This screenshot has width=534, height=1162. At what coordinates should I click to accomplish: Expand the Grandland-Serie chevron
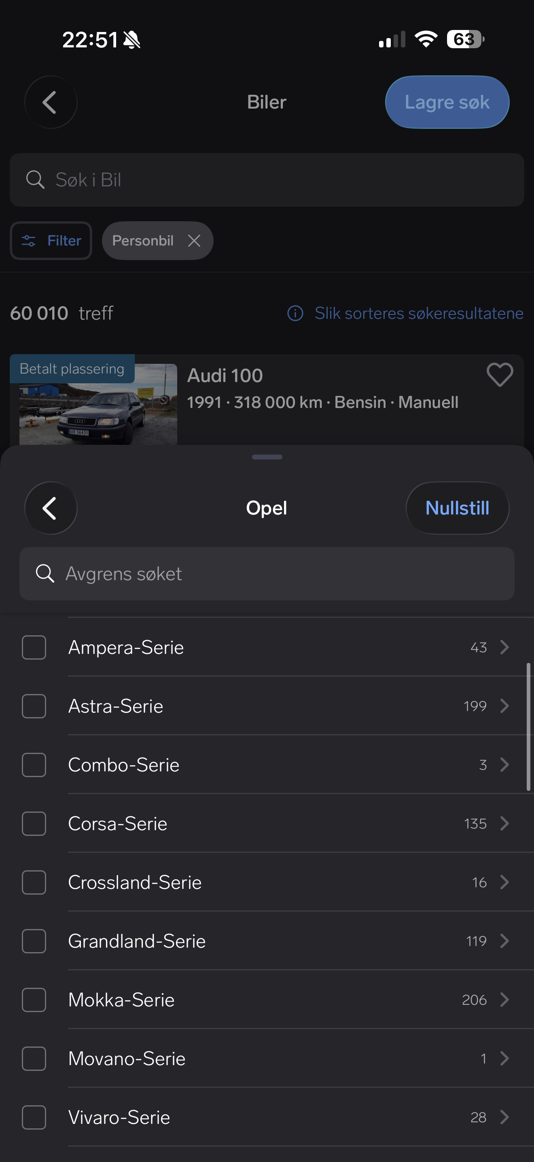505,941
